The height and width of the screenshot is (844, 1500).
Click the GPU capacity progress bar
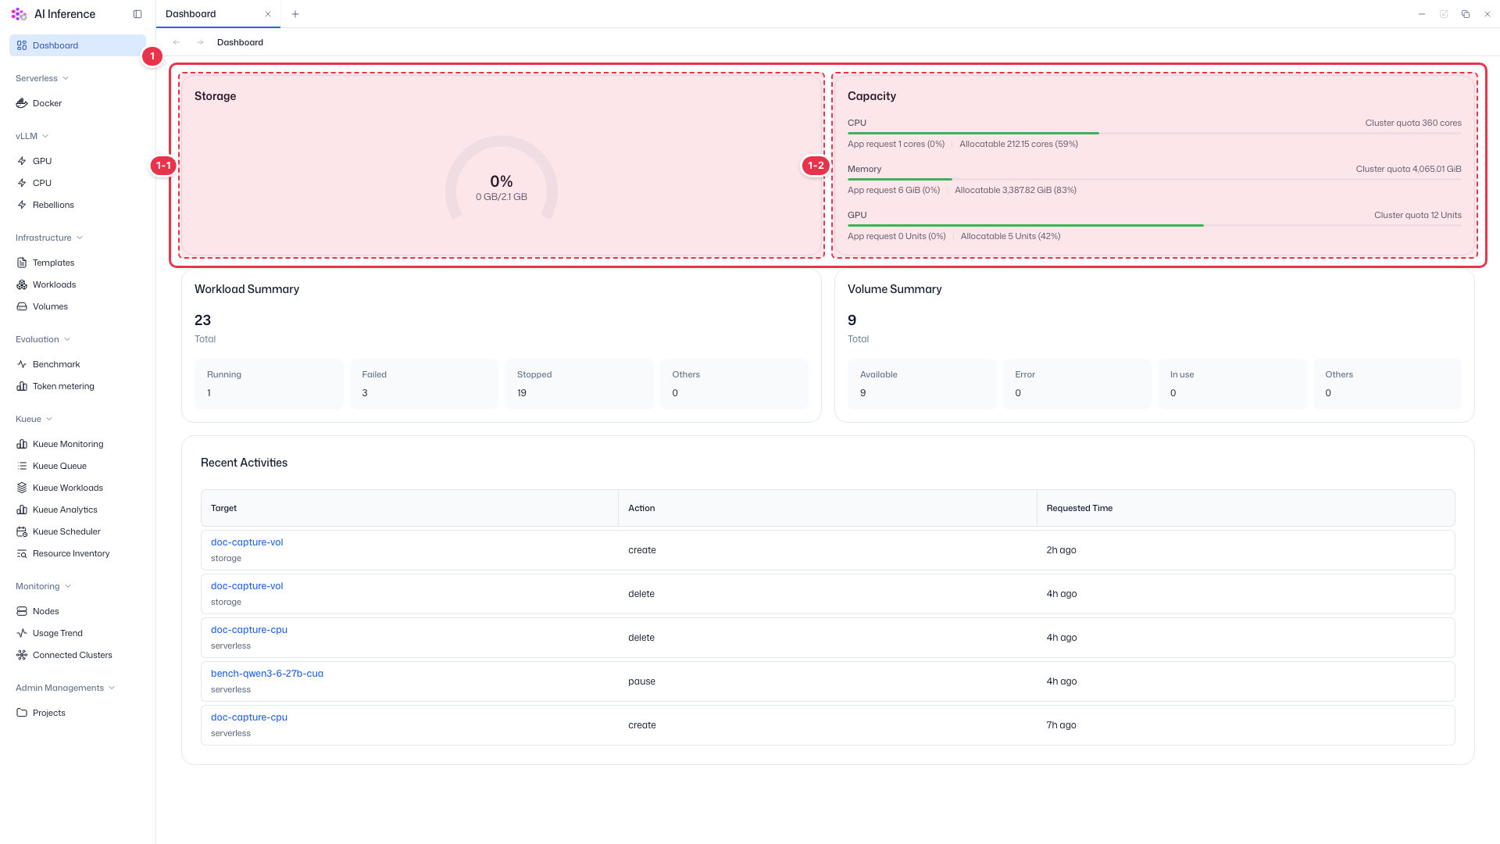[x=1155, y=226]
